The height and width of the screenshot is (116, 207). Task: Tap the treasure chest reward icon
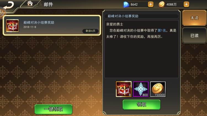pos(124,89)
